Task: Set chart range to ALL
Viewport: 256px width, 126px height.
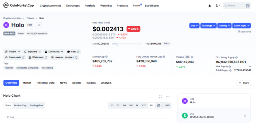Action: pyautogui.click(x=152, y=106)
